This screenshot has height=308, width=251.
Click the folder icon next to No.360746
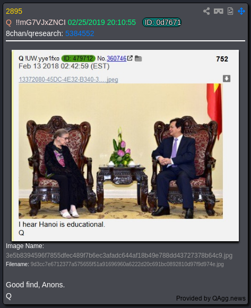pos(139,58)
